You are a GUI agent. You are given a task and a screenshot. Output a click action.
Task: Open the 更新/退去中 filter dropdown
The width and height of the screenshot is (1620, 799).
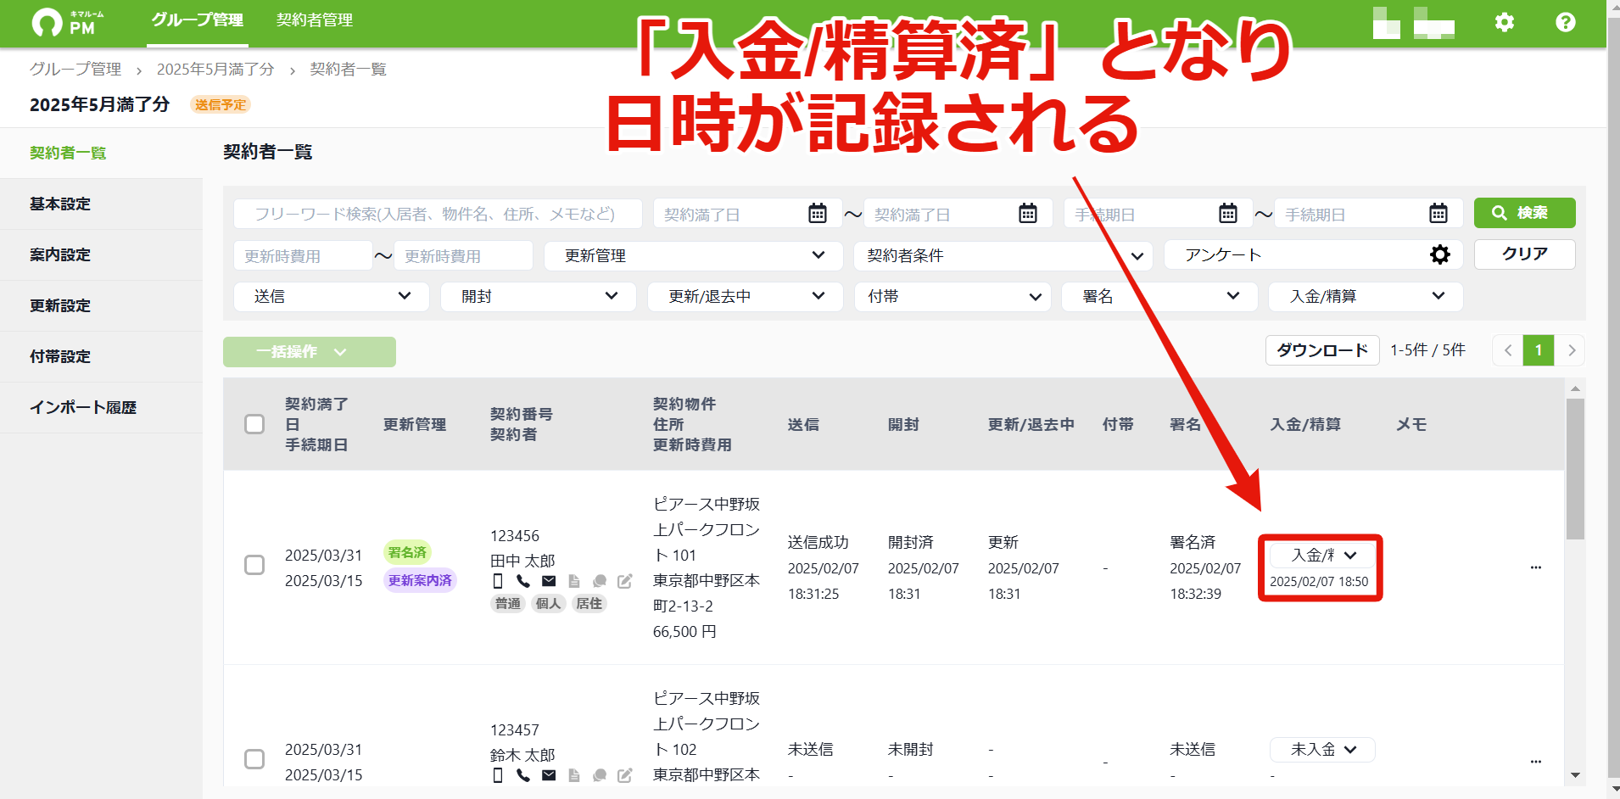click(x=745, y=296)
